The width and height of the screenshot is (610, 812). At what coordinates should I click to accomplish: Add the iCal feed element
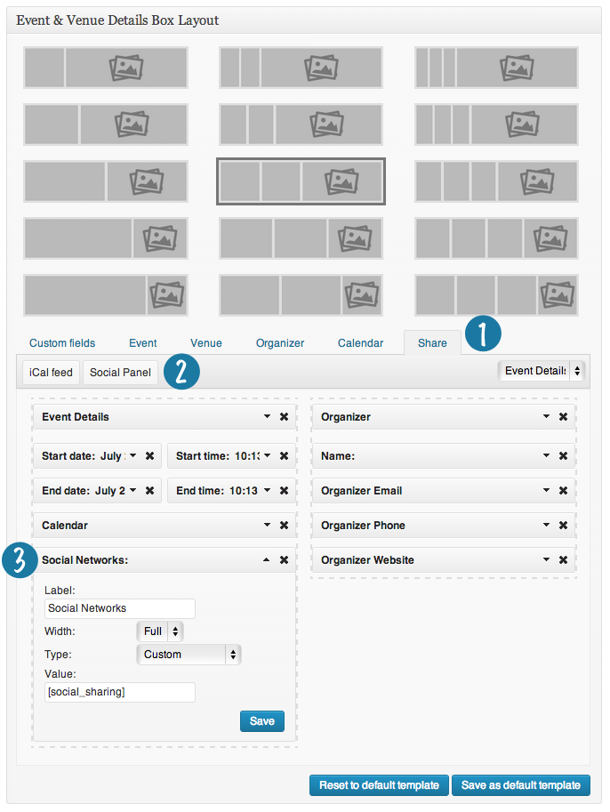(50, 373)
